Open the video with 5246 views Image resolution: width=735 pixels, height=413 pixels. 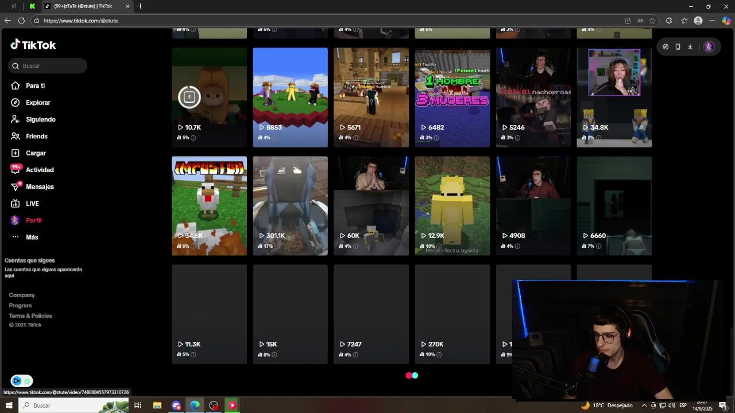point(533,97)
